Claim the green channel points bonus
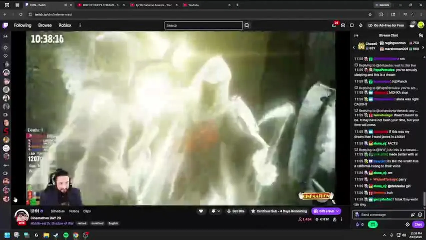Image resolution: width=426 pixels, height=240 pixels. [373, 224]
